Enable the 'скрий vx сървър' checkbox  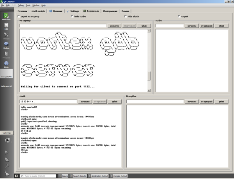tap(19, 16)
